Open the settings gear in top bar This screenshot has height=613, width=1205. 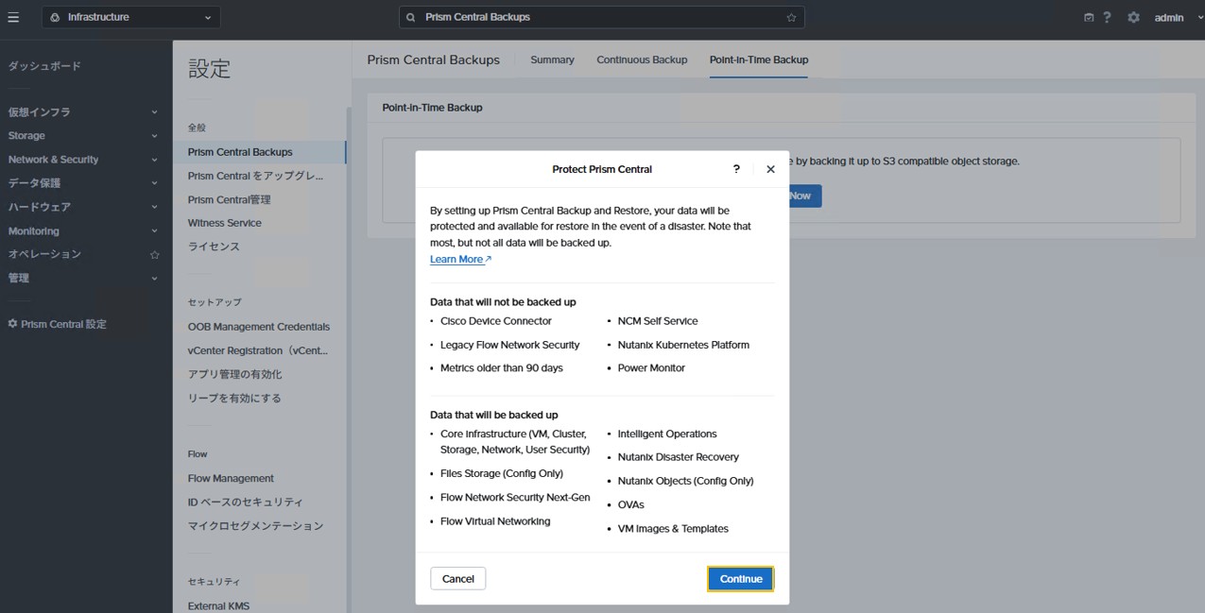(x=1133, y=17)
